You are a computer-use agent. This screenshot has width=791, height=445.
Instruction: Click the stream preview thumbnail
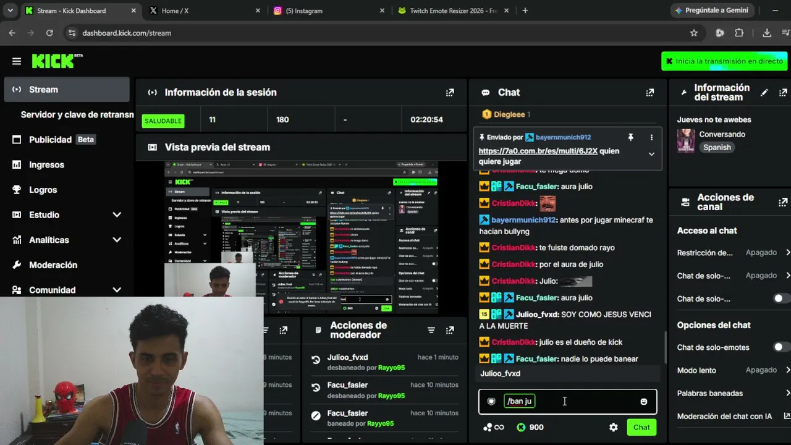(x=302, y=237)
